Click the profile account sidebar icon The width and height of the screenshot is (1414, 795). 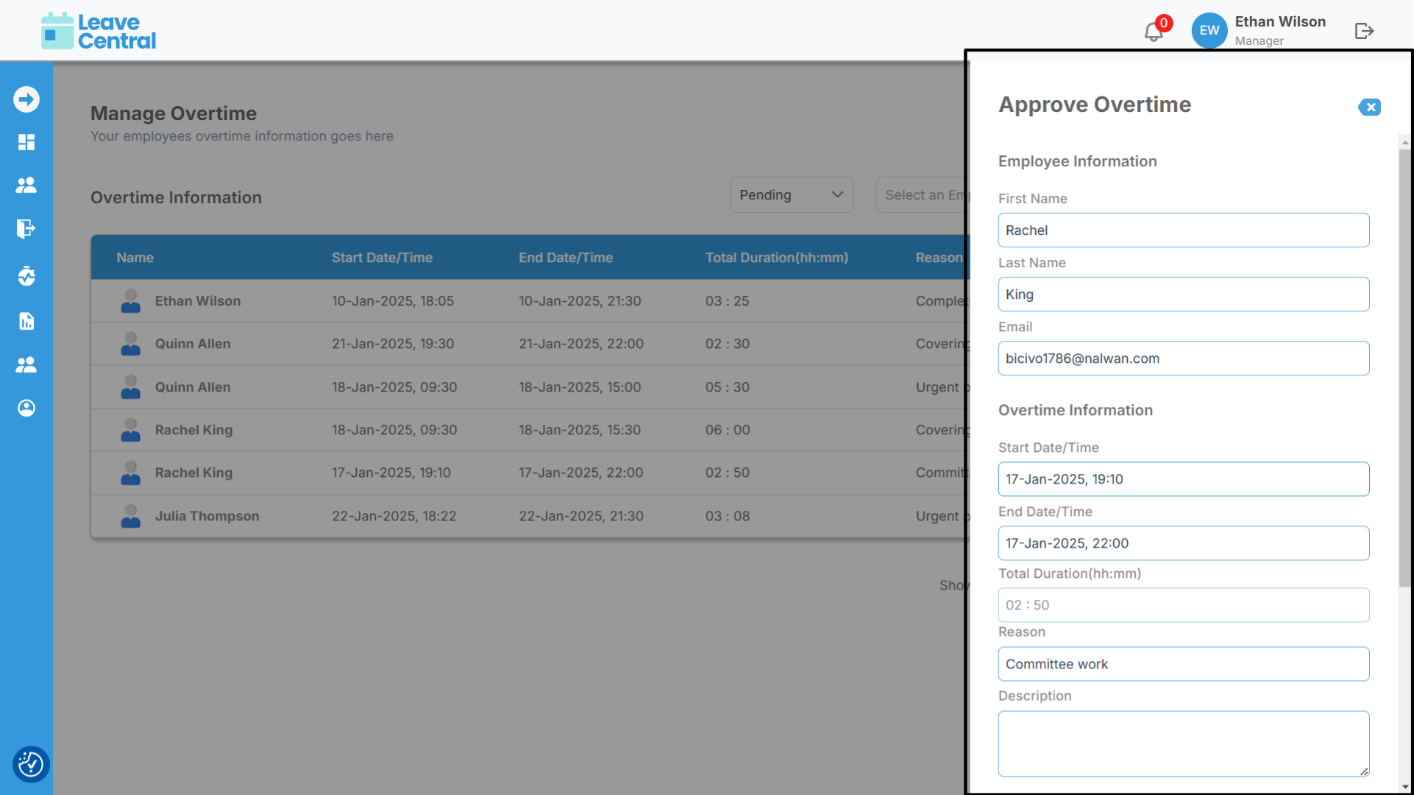(26, 408)
